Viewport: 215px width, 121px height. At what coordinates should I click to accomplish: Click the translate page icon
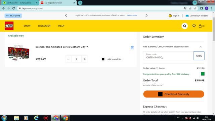point(185,8)
